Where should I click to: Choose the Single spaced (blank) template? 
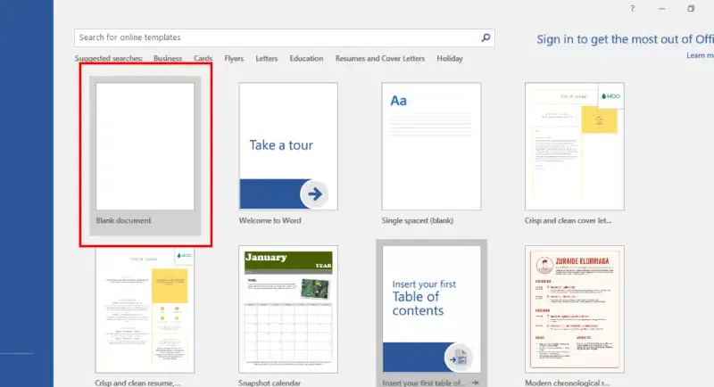[x=431, y=146]
